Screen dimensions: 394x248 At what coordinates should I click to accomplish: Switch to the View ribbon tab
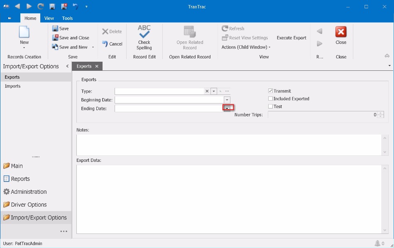(x=49, y=18)
